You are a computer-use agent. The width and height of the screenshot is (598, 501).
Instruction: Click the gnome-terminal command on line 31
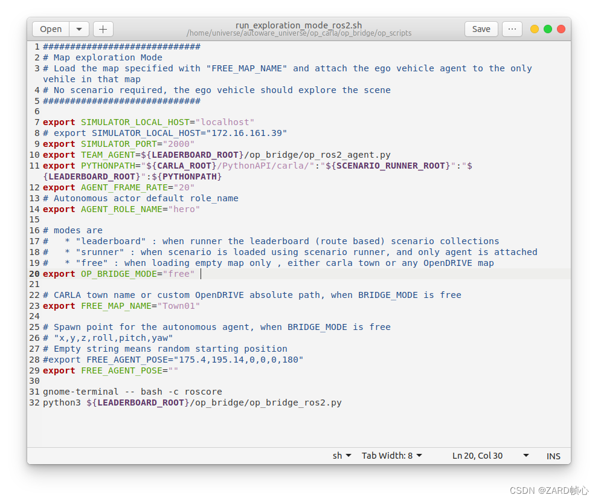(132, 392)
